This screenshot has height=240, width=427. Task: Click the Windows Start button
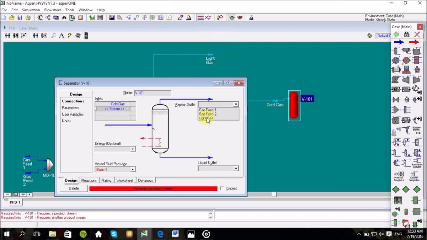pyautogui.click(x=6, y=234)
